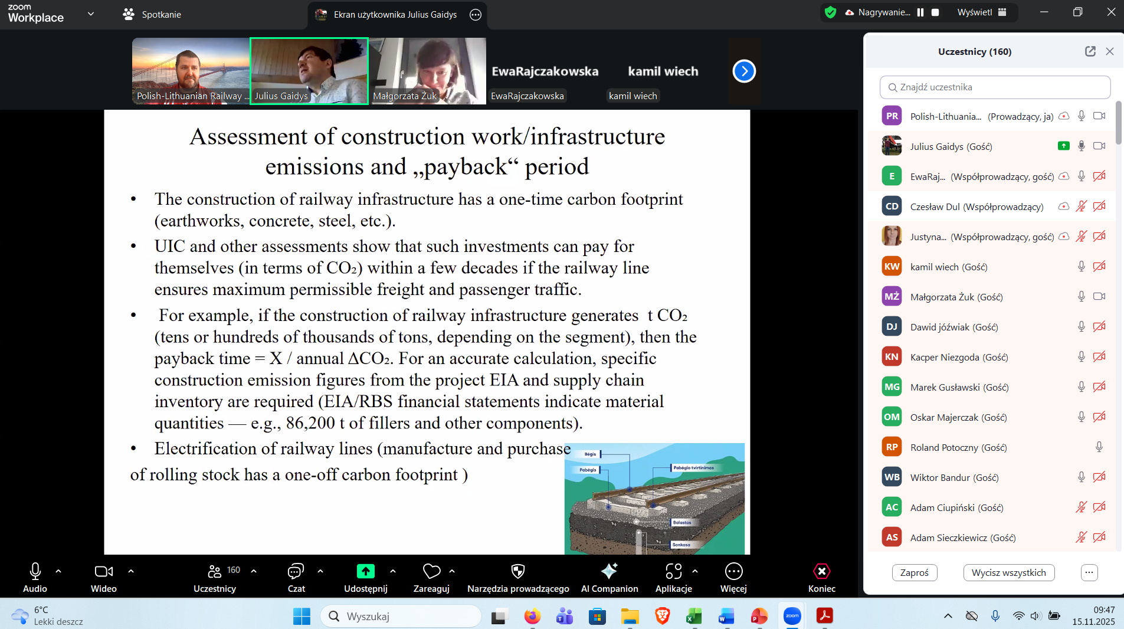Viewport: 1124px width, 629px height.
Task: Open Windows Start menu on taskbar
Action: pos(302,616)
